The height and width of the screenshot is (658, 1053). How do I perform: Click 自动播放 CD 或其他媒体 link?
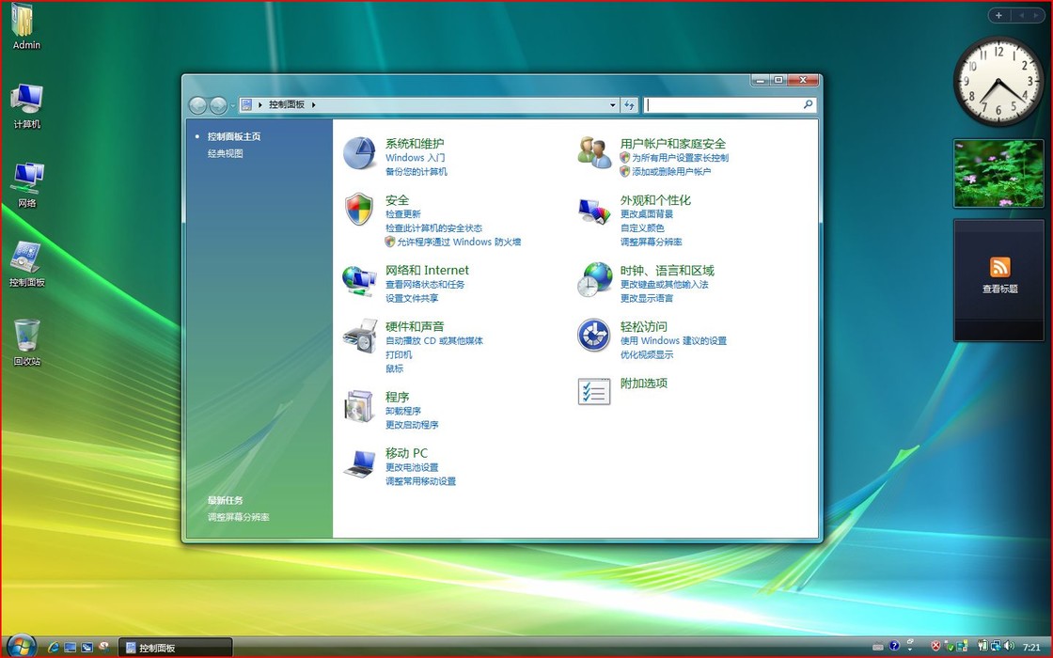pos(433,341)
